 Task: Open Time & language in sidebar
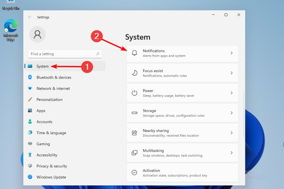pos(65,133)
